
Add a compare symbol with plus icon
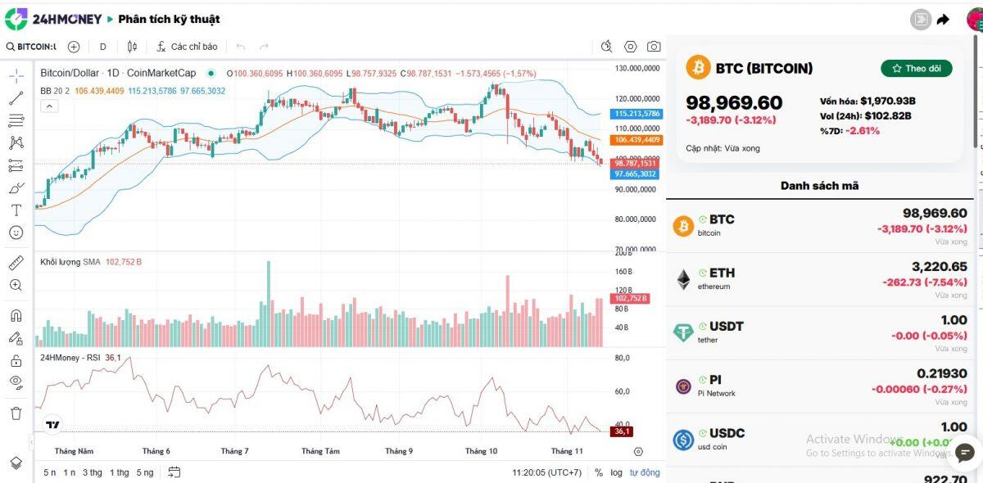pos(73,47)
